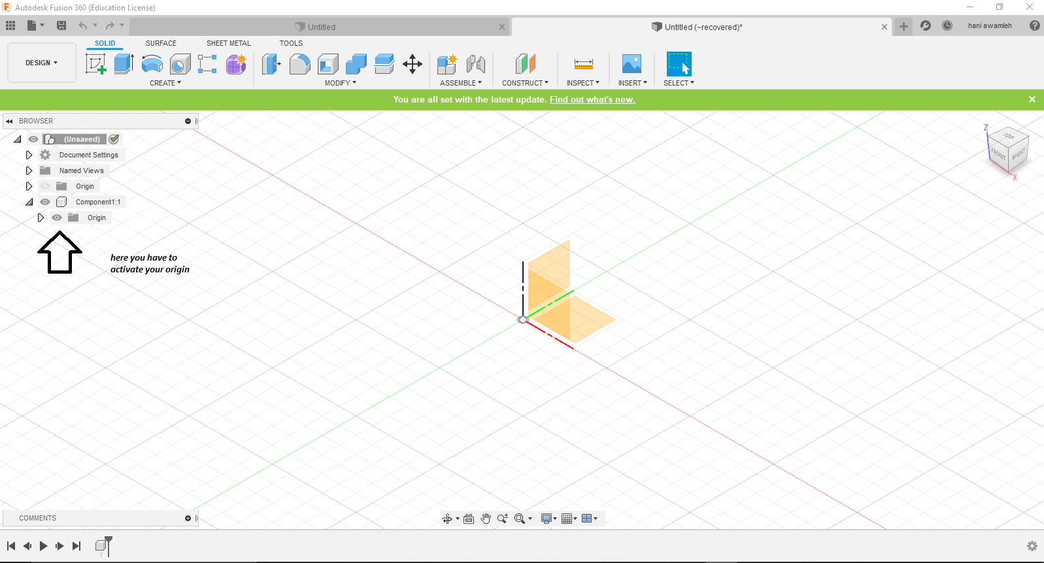The height and width of the screenshot is (563, 1044).
Task: Click the ViewCube in the corner
Action: (x=1007, y=150)
